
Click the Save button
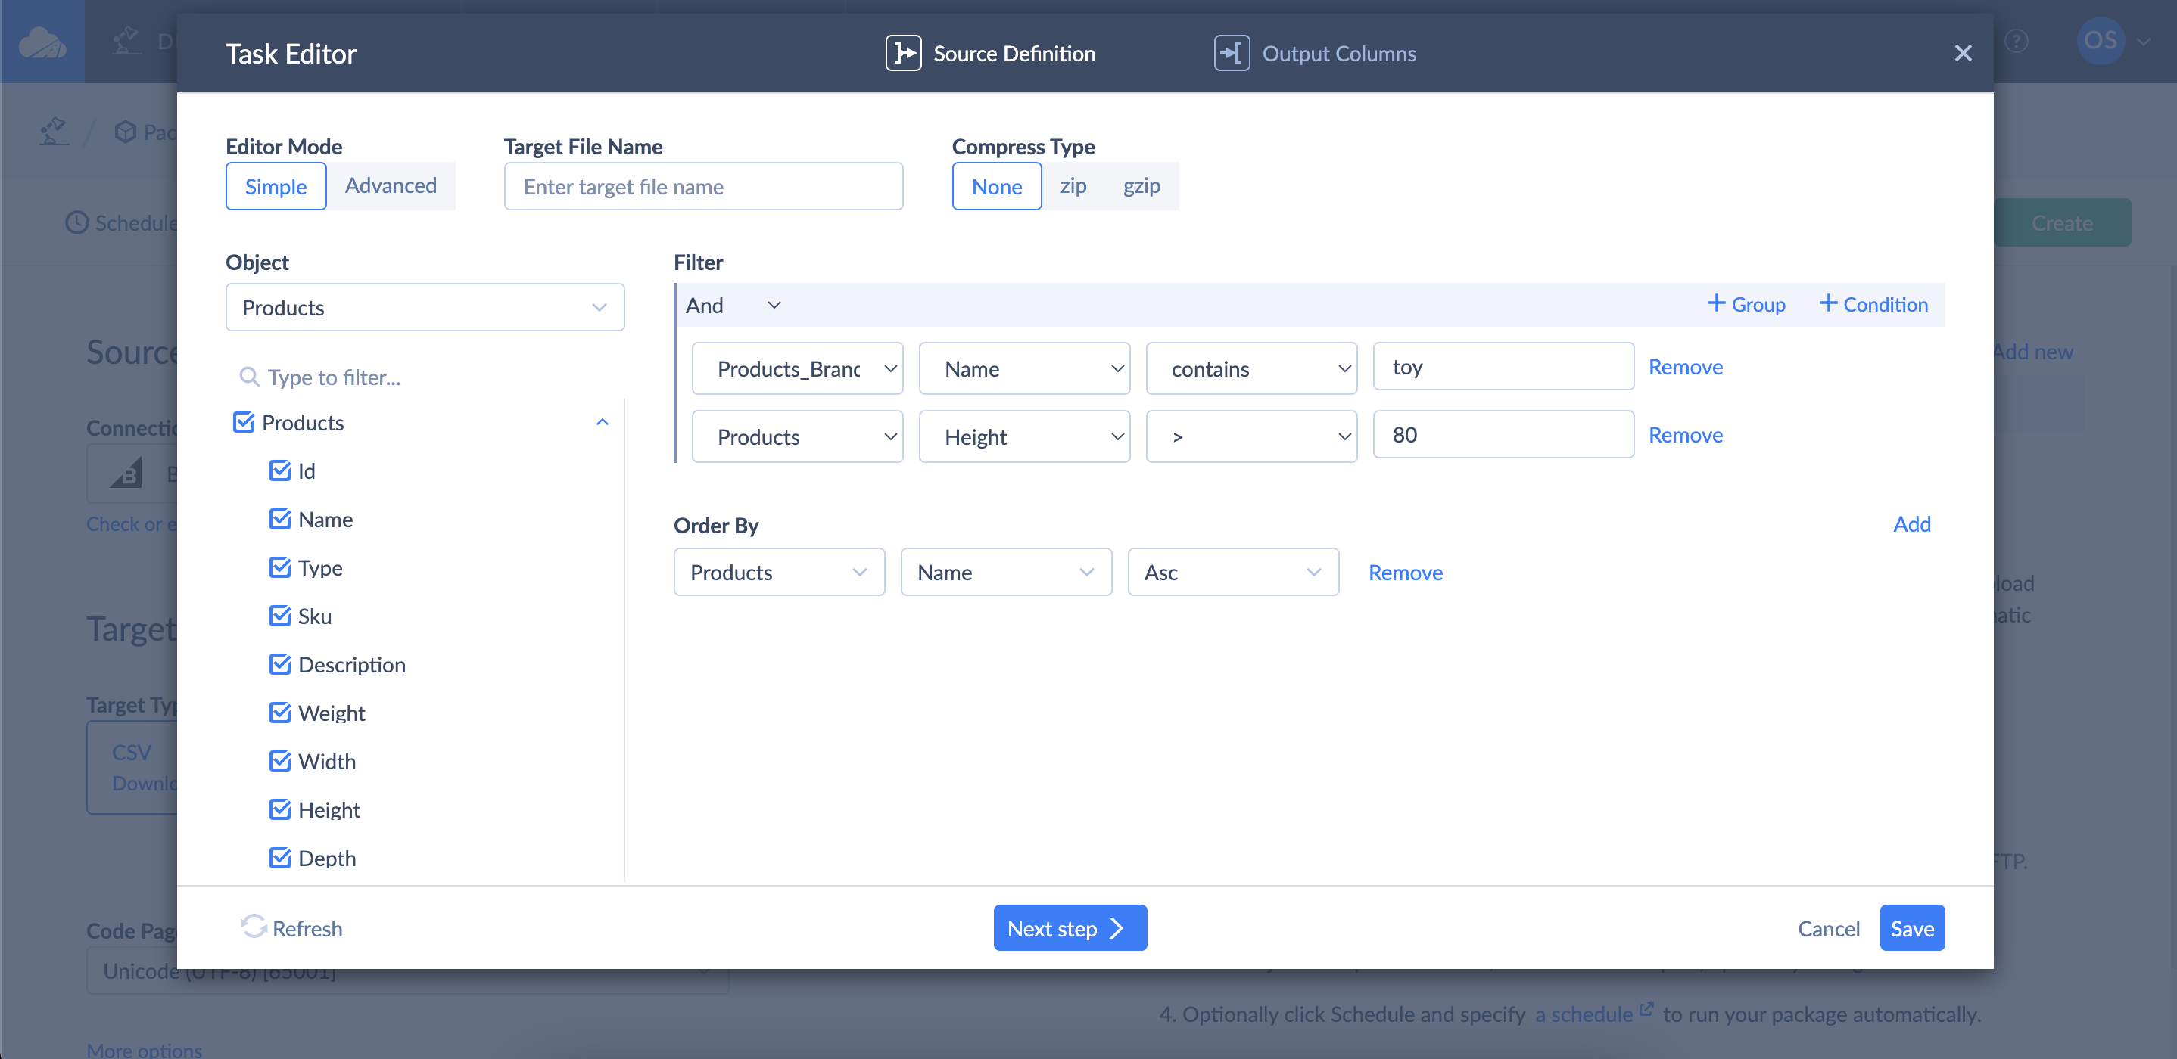tap(1911, 927)
